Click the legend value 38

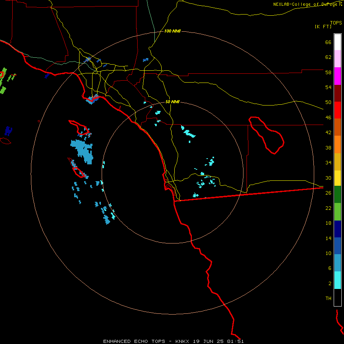pyautogui.click(x=328, y=148)
